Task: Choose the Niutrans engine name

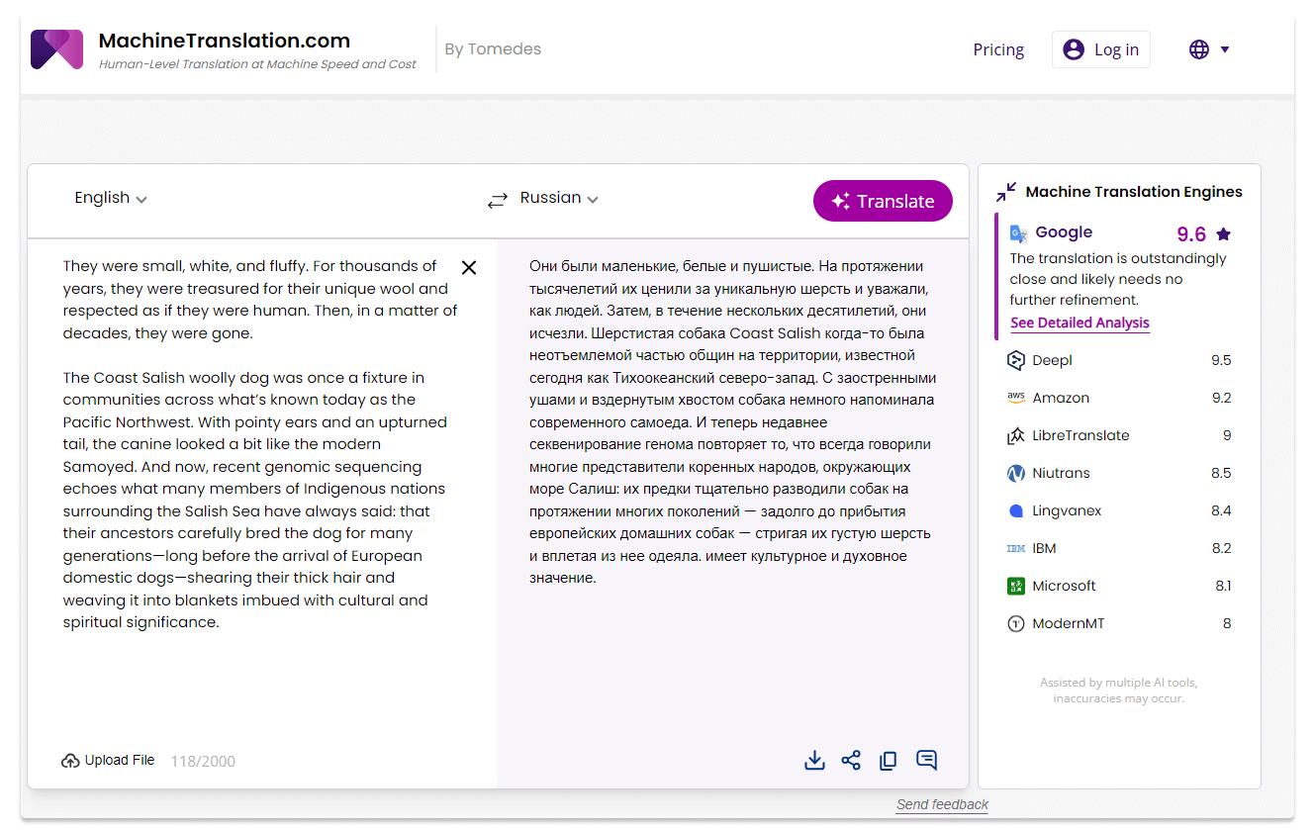Action: (x=1061, y=473)
